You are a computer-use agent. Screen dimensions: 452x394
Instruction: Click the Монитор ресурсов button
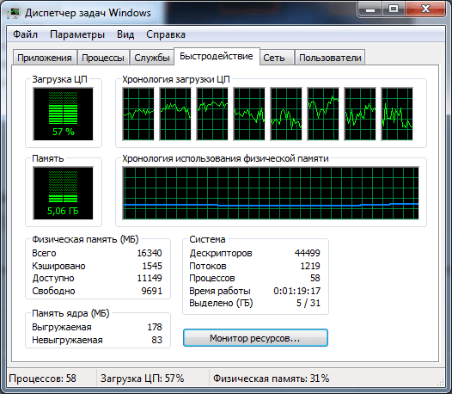(255, 338)
